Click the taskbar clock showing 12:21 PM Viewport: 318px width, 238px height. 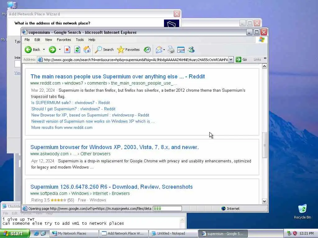coord(306,233)
